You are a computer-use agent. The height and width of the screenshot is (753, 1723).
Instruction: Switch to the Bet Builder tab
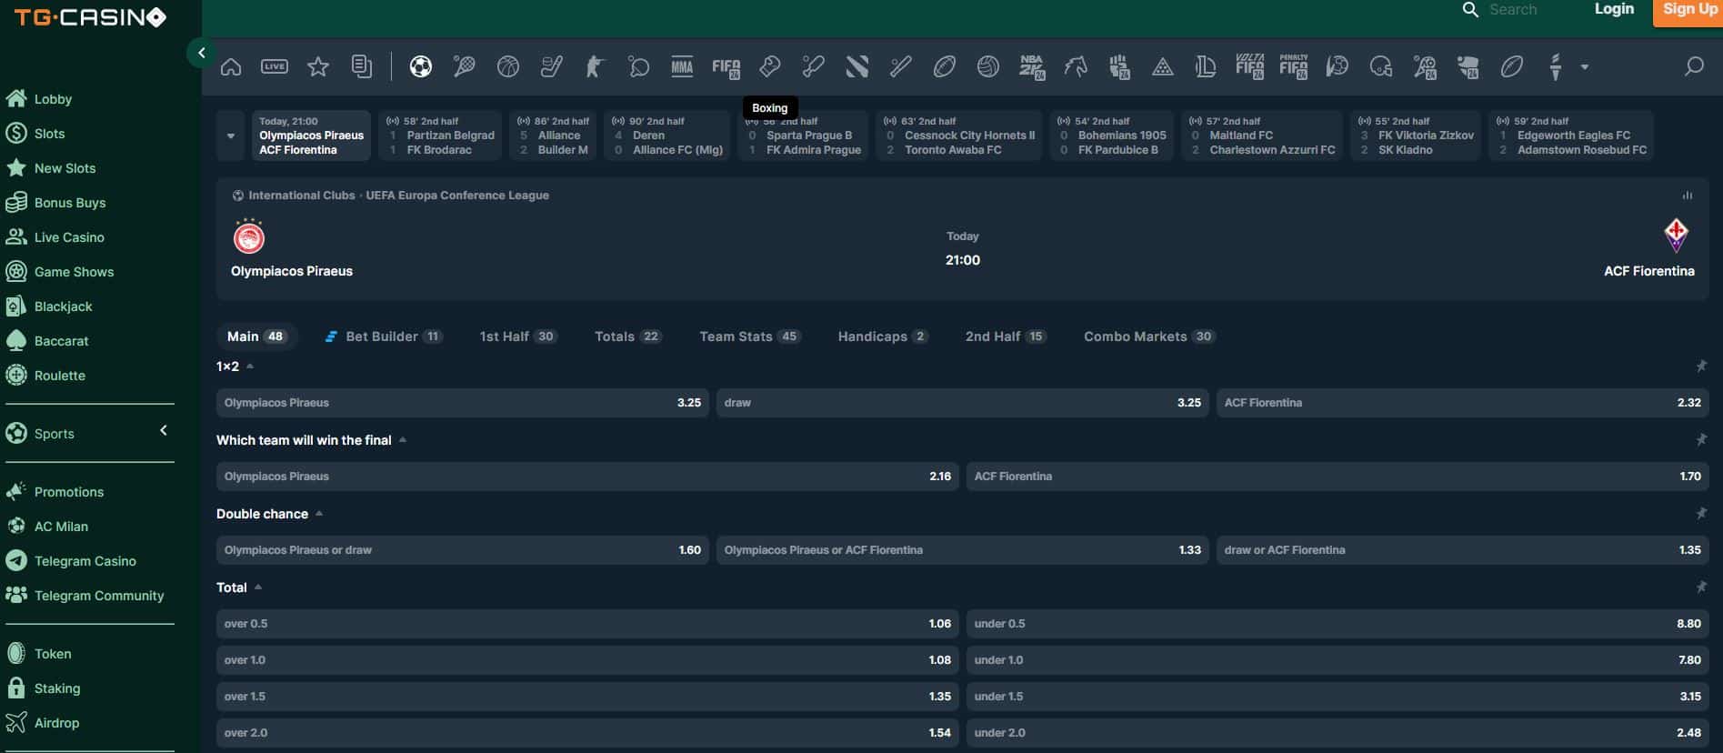click(x=383, y=336)
